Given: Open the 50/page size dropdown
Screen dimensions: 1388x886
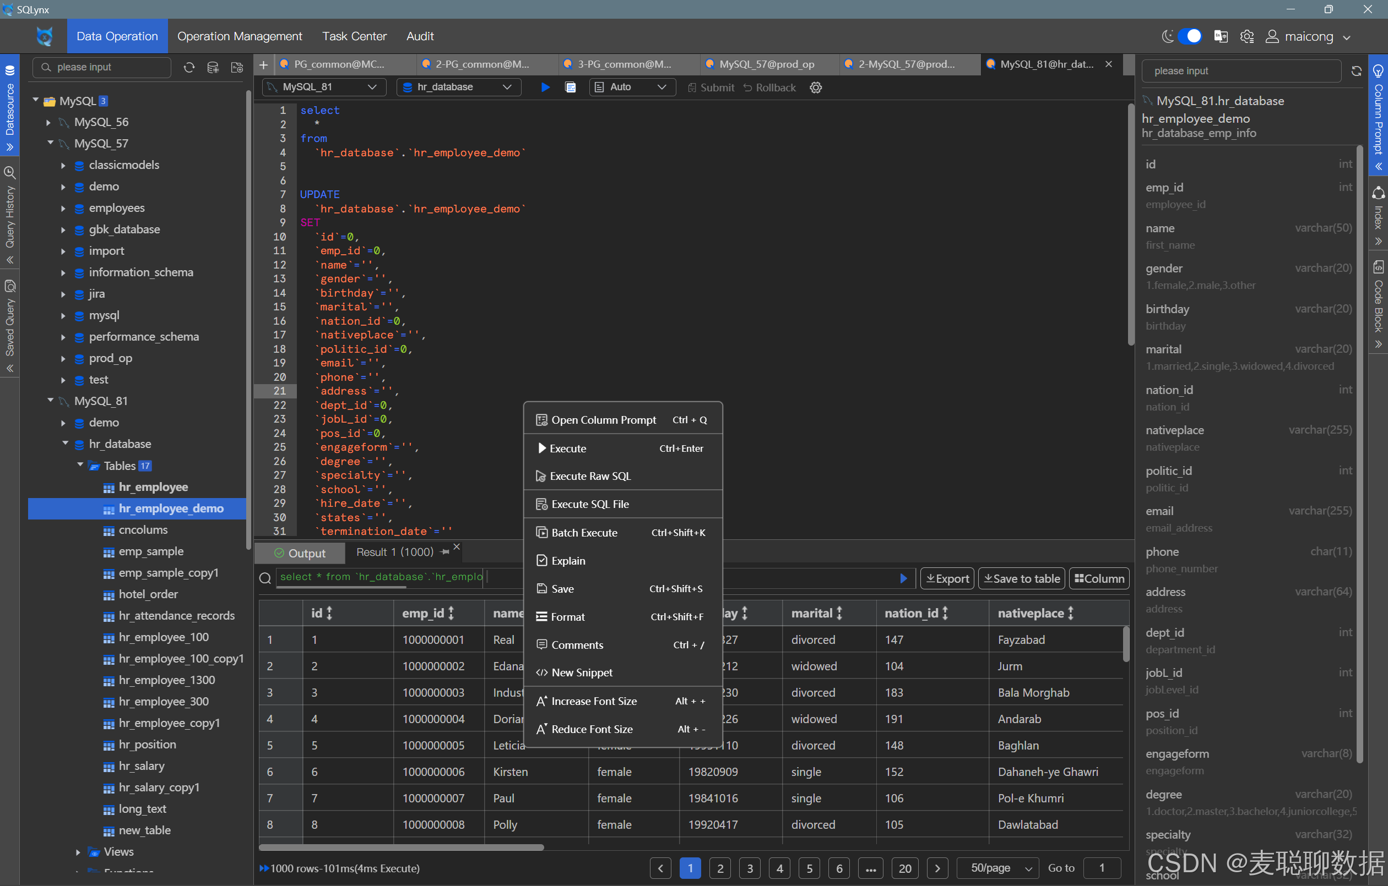Looking at the screenshot, I should 997,868.
